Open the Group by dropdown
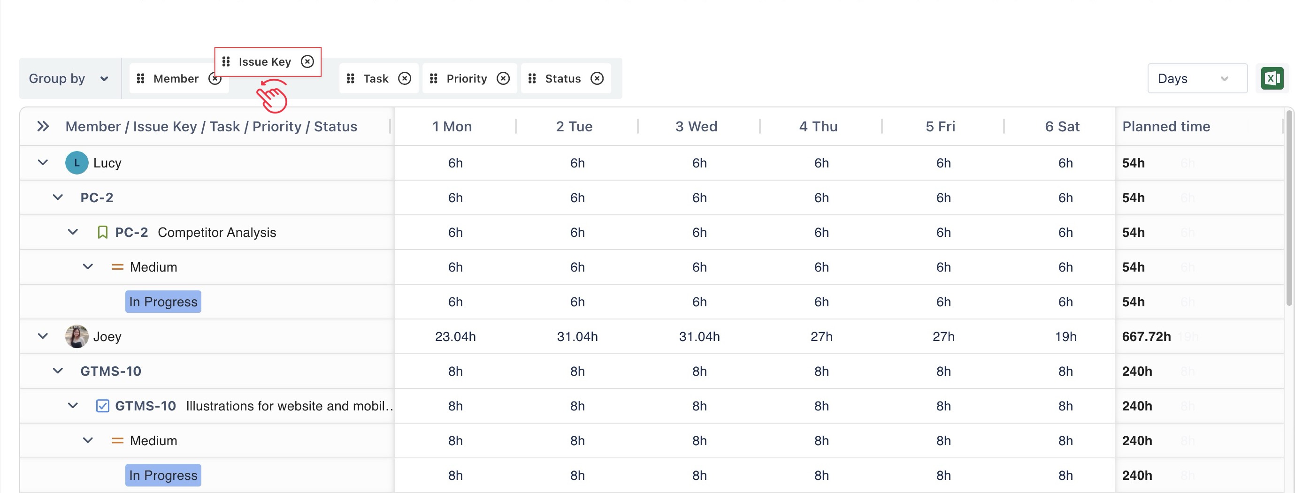The image size is (1295, 493). coord(69,78)
